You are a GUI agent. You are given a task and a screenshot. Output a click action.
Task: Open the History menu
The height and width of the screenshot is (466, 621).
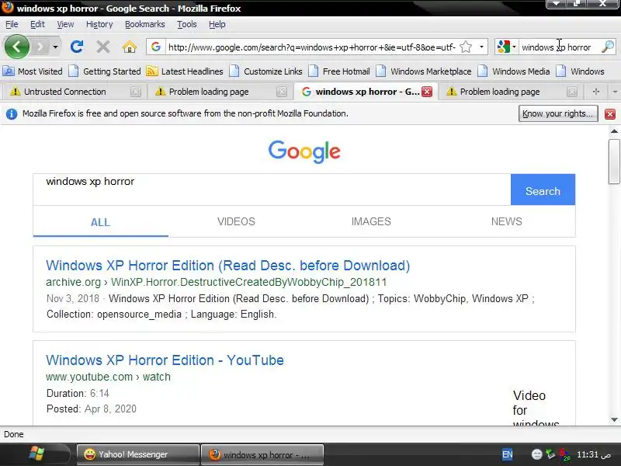(99, 24)
